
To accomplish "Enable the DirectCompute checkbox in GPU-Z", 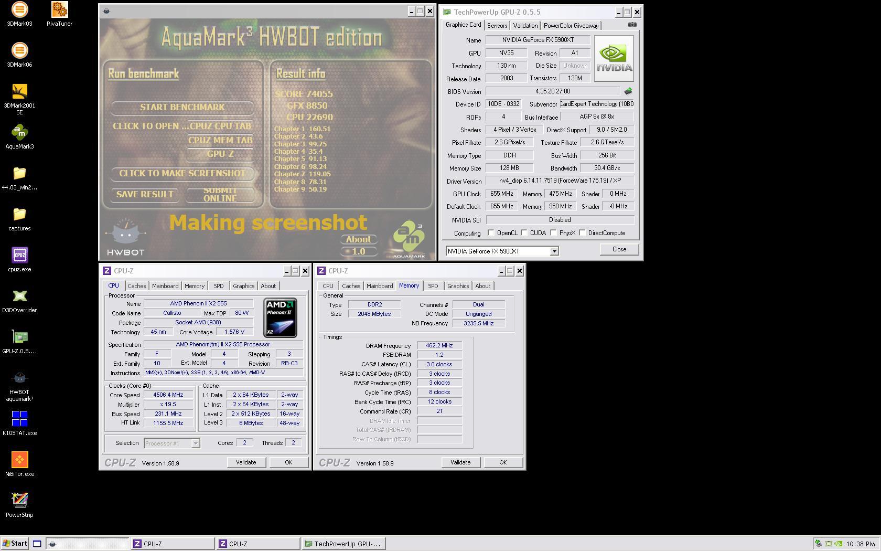I will pos(582,232).
